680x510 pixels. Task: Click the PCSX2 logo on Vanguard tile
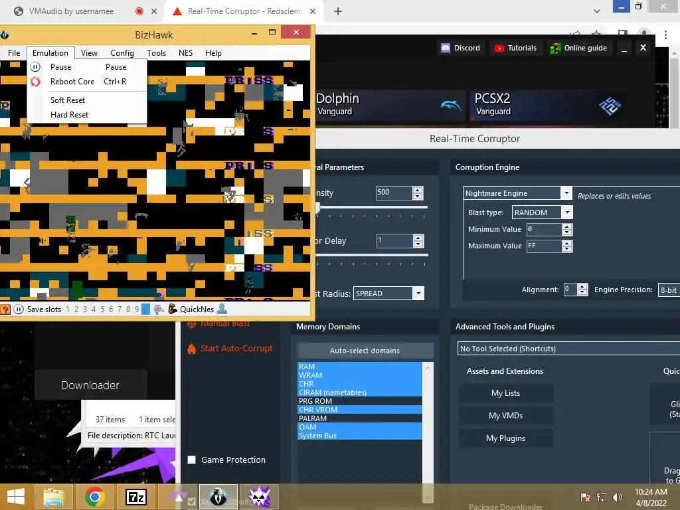[x=610, y=106]
